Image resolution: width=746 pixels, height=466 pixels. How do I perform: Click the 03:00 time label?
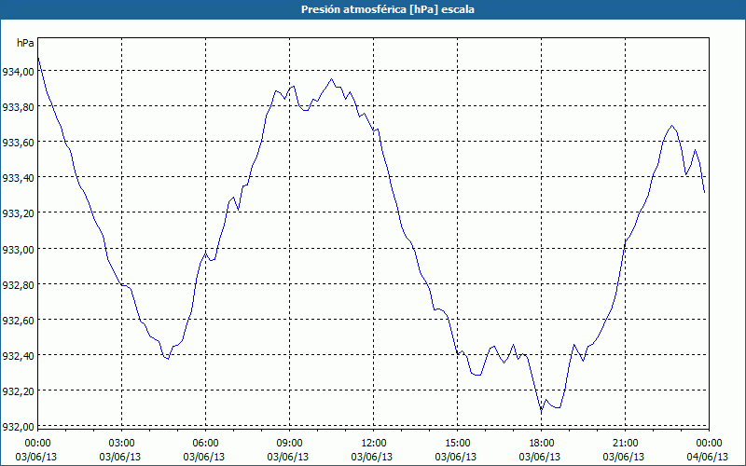pyautogui.click(x=122, y=444)
